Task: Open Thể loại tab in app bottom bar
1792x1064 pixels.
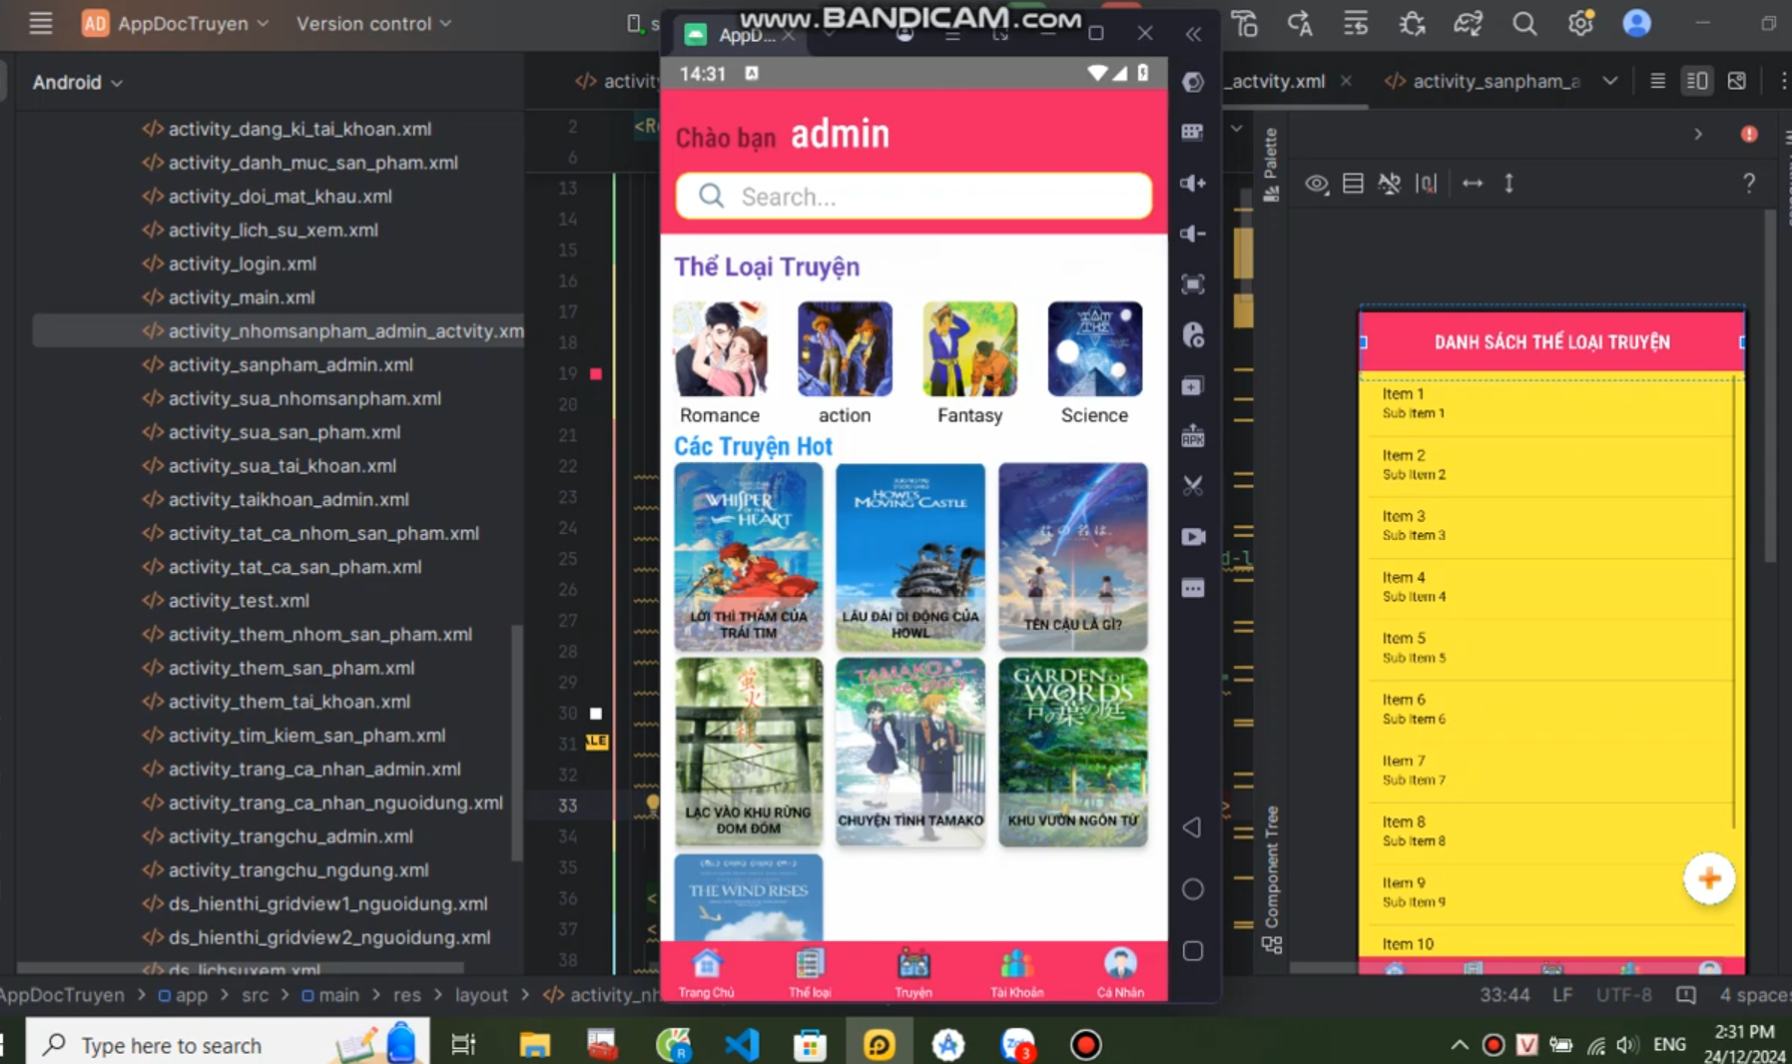Action: 810,972
